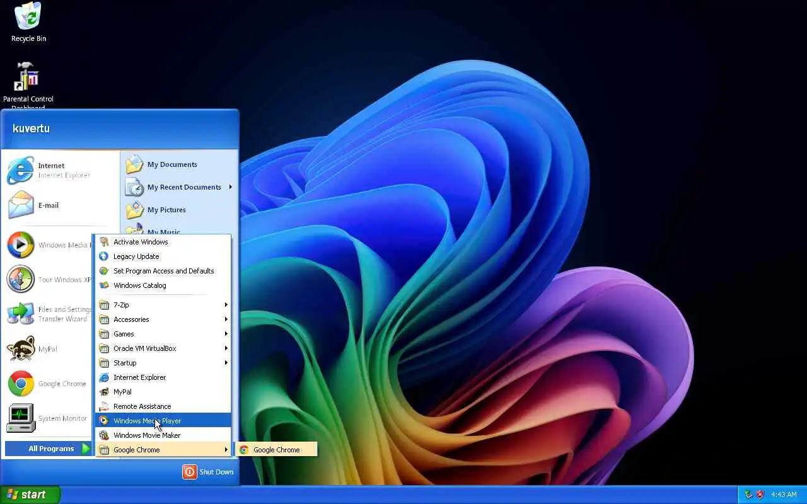Expand the Google Chrome program folder
807x504 pixels.
click(x=163, y=450)
